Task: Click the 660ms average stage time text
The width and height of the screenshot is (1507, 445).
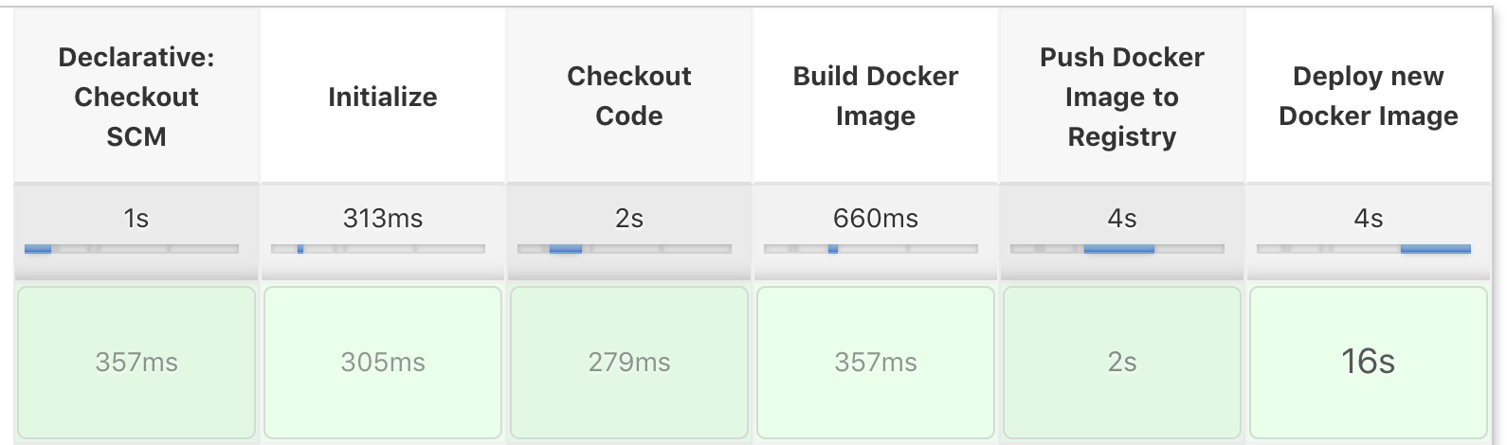Action: pyautogui.click(x=876, y=219)
